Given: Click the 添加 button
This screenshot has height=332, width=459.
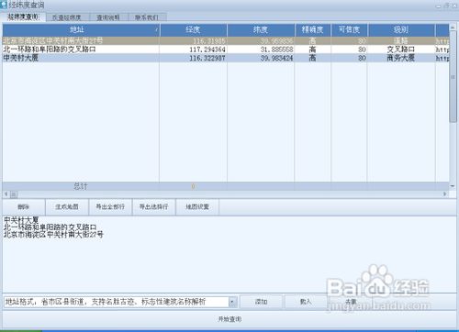Looking at the screenshot, I should click(x=262, y=302).
